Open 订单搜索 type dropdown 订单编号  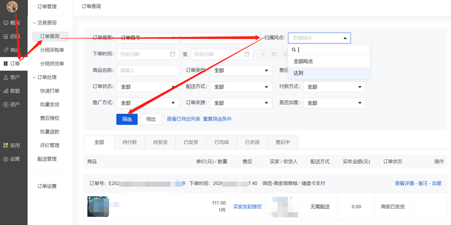tap(148, 38)
